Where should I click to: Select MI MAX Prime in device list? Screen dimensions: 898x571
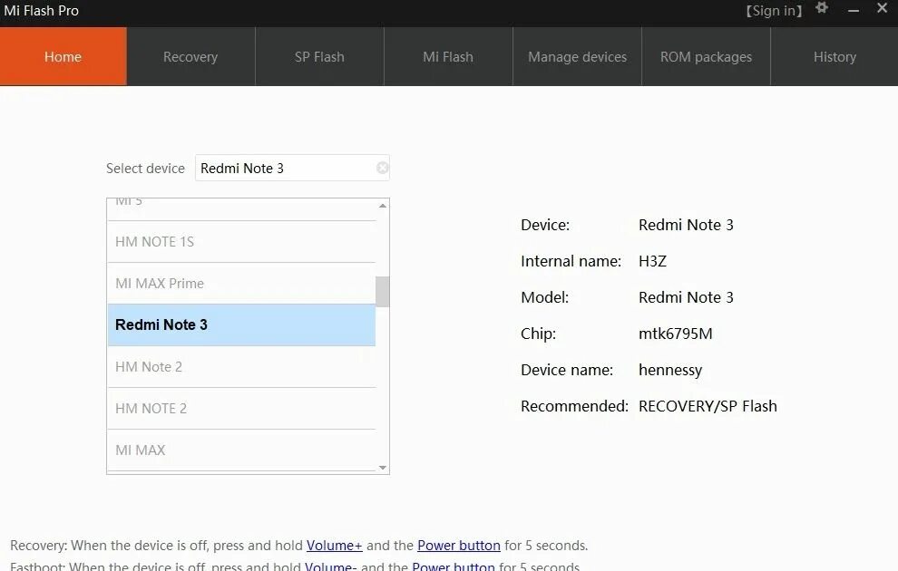241,284
